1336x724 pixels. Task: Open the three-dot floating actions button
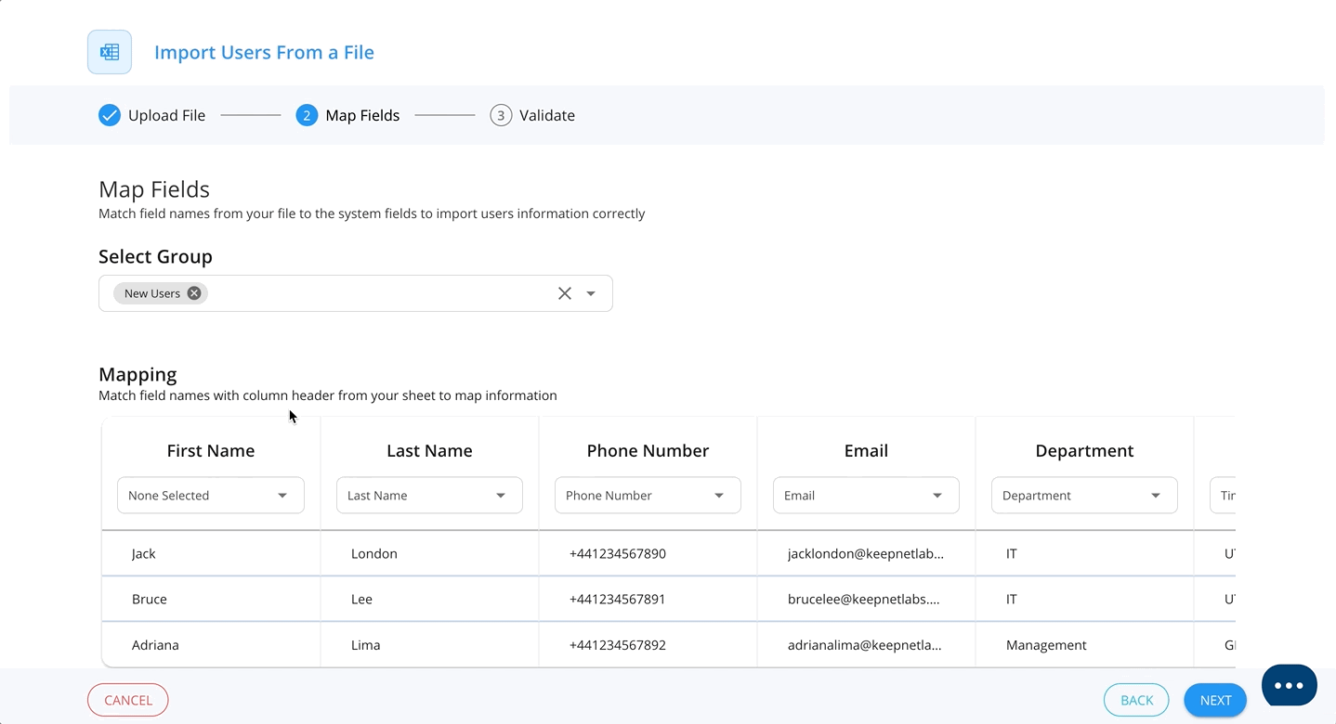(x=1289, y=685)
